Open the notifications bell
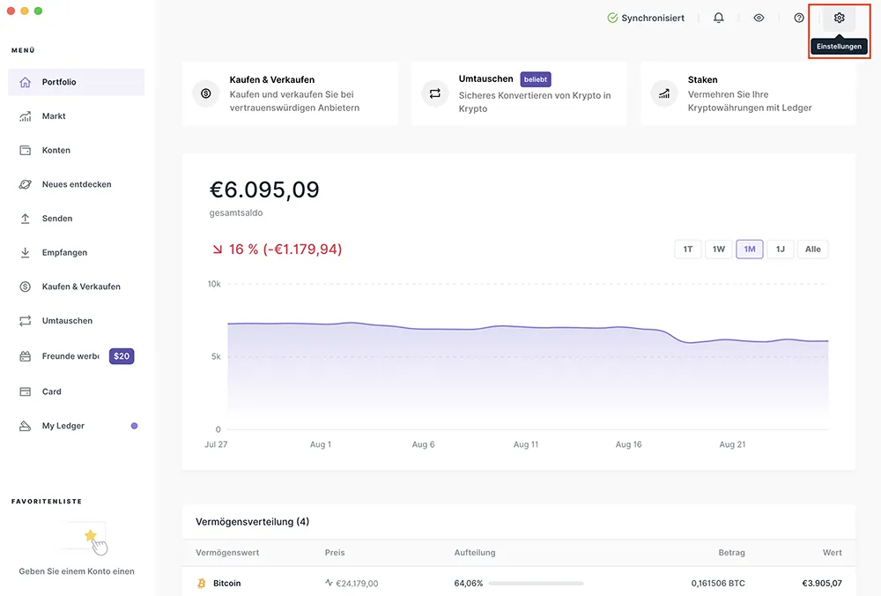Screen dimensions: 881x596 719,18
